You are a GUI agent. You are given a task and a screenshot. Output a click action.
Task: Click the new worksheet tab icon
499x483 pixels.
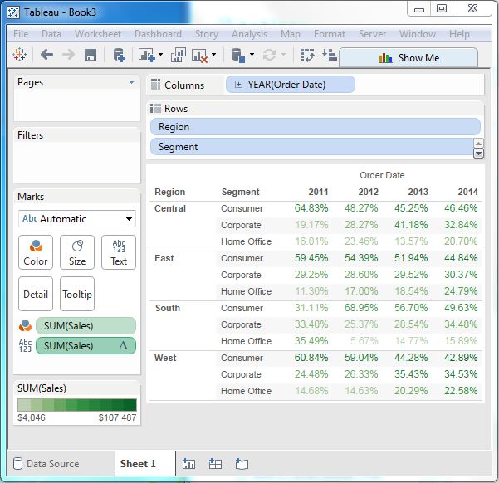click(188, 464)
